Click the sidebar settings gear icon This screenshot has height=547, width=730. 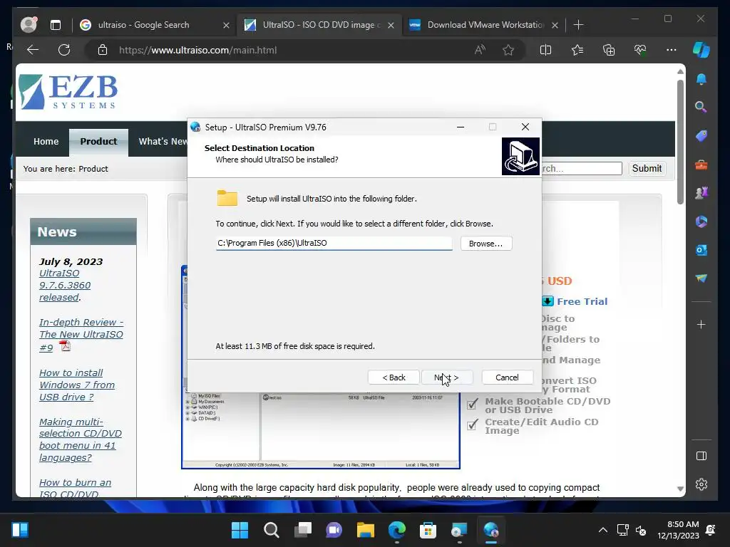[x=701, y=484]
